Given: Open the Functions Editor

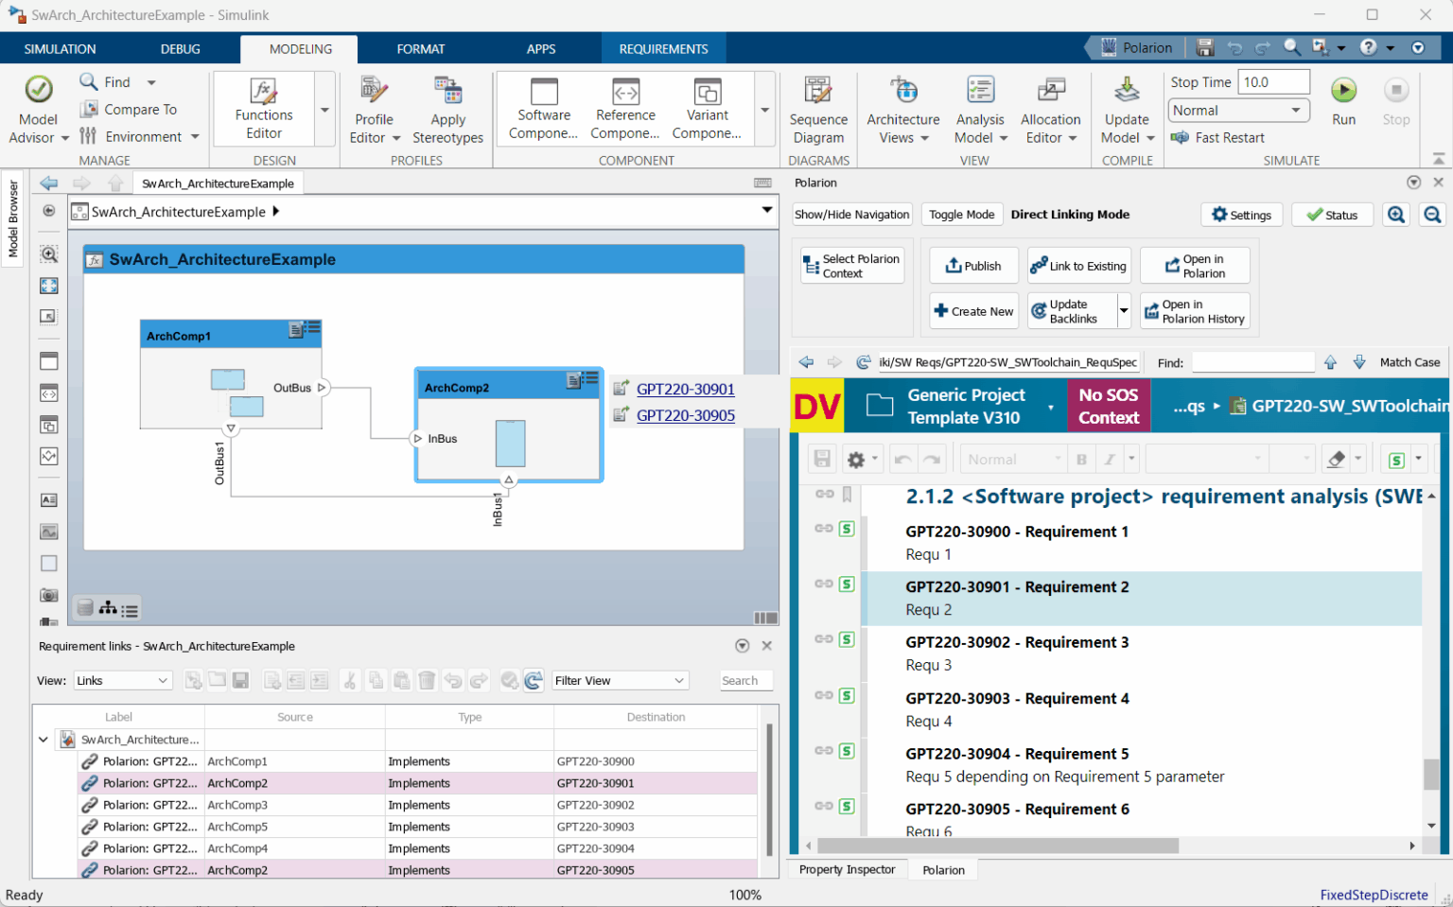Looking at the screenshot, I should tap(263, 107).
